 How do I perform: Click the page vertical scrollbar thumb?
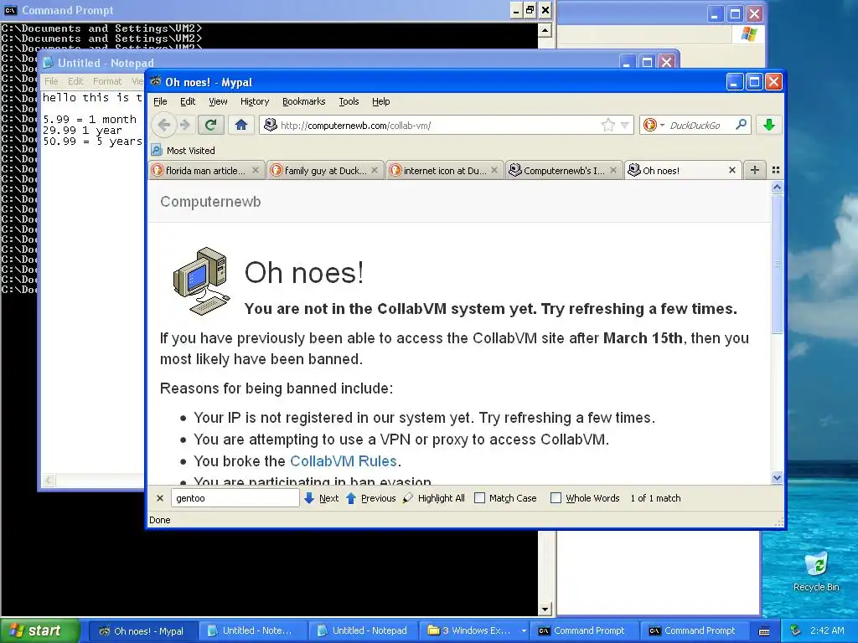pyautogui.click(x=777, y=264)
